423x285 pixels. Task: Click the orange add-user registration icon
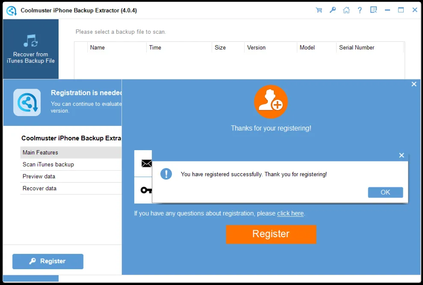[271, 102]
